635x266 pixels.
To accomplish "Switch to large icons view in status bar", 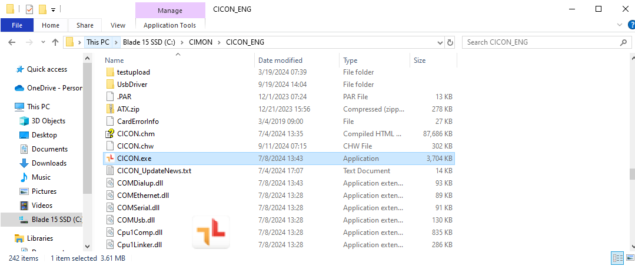I will point(629,258).
